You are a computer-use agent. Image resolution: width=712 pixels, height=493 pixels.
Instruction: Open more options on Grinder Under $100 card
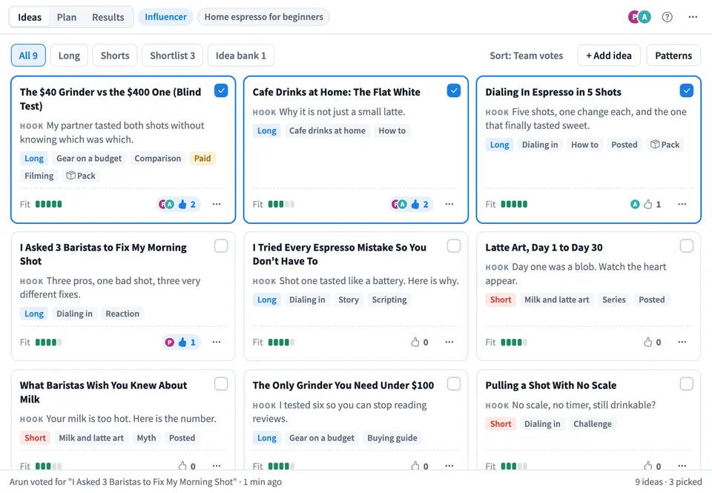tap(449, 466)
